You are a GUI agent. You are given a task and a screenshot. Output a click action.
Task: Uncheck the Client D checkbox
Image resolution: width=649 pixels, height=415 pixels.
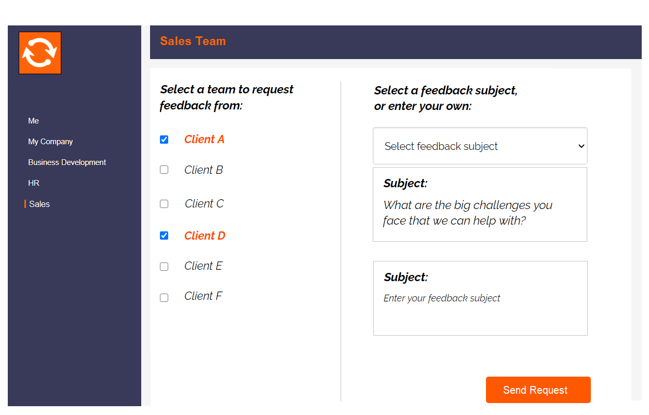click(164, 236)
